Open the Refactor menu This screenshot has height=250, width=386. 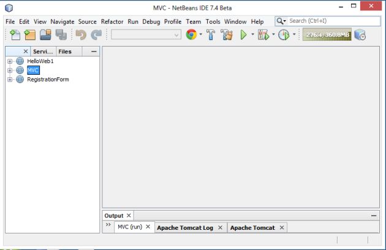112,21
